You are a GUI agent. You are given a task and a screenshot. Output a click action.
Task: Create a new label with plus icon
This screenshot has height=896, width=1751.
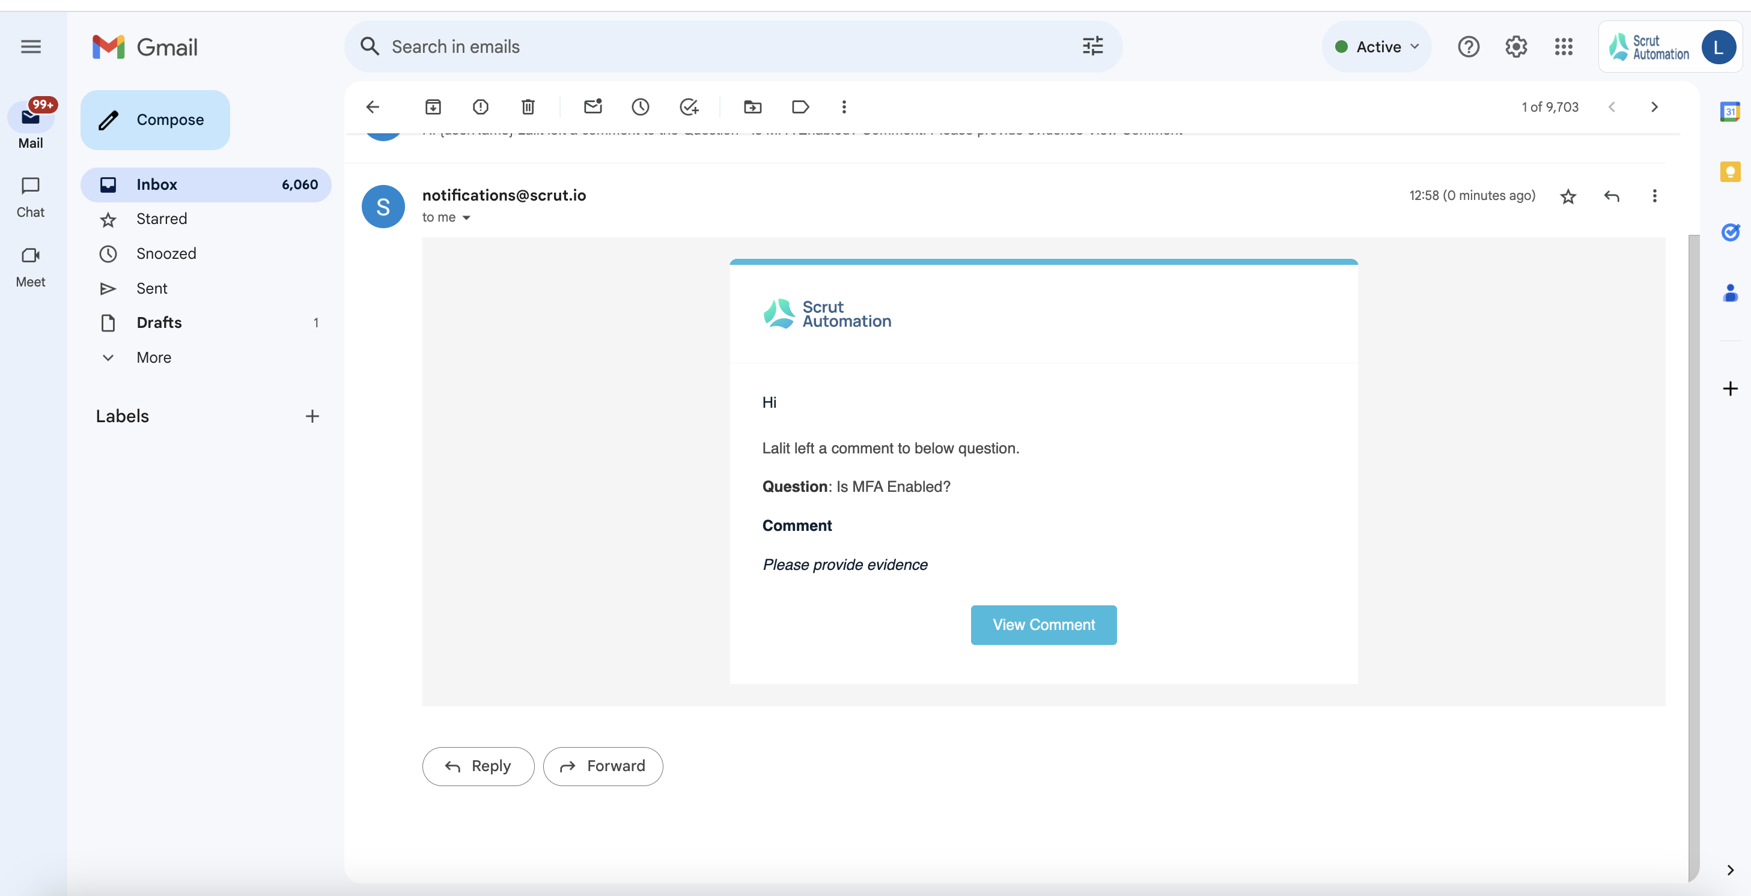coord(312,416)
